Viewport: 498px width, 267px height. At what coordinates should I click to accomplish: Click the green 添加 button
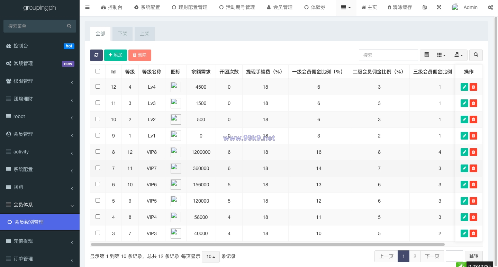point(116,55)
